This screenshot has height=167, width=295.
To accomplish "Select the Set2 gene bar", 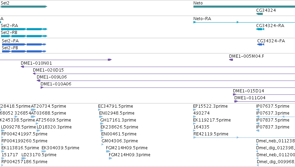I will (24, 7).
